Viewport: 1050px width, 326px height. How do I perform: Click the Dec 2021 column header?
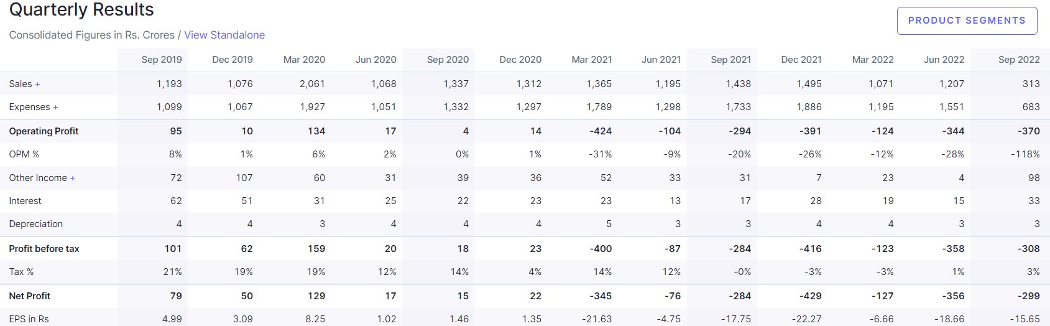[x=801, y=60]
